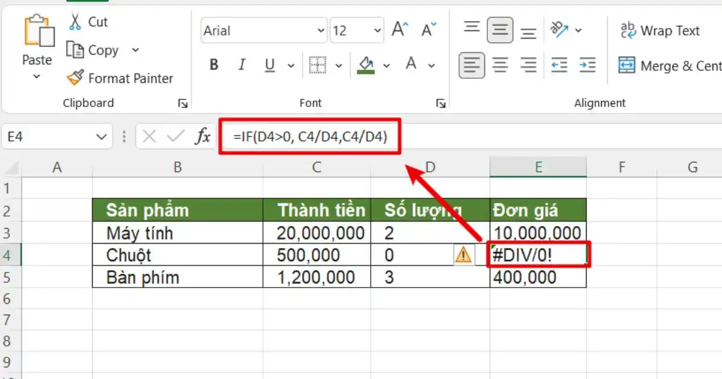This screenshot has width=722, height=379.
Task: Open the Borders dropdown arrow
Action: coord(339,65)
